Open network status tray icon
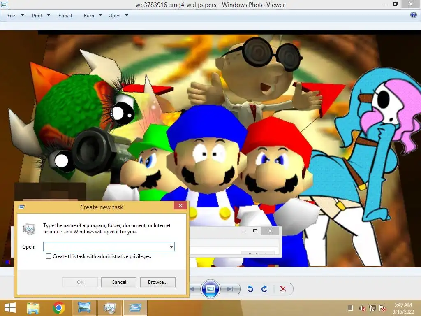The image size is (421, 316). click(372, 308)
